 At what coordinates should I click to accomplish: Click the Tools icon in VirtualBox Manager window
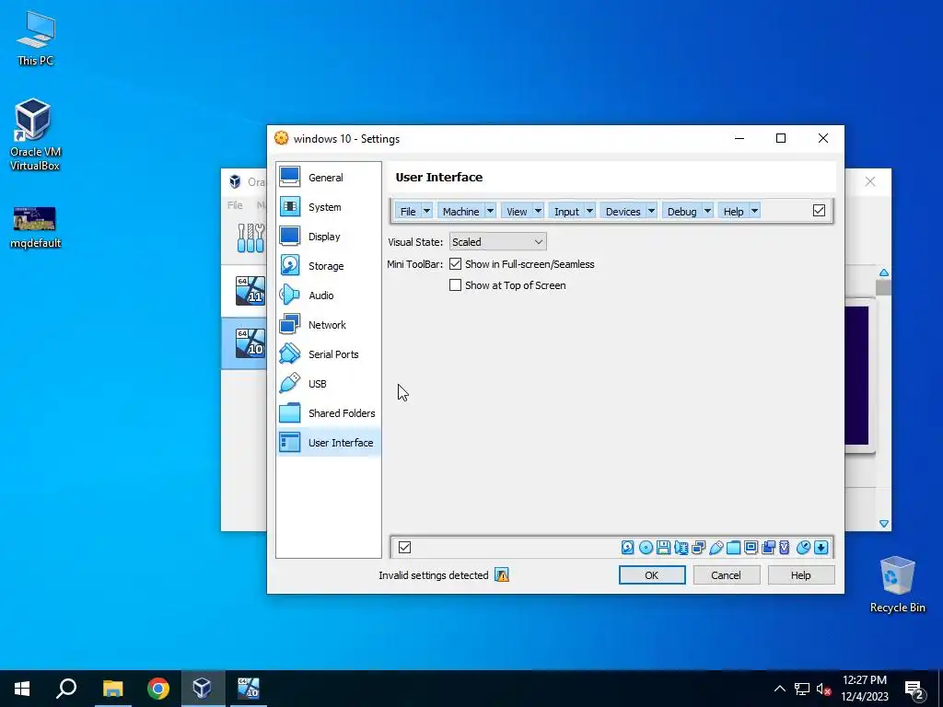point(250,238)
